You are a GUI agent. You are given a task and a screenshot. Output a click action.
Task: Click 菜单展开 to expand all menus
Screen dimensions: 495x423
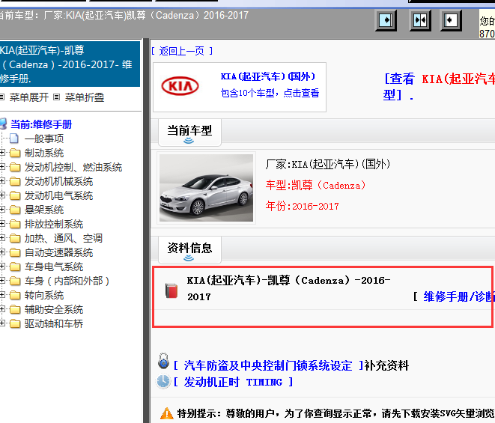tap(29, 97)
